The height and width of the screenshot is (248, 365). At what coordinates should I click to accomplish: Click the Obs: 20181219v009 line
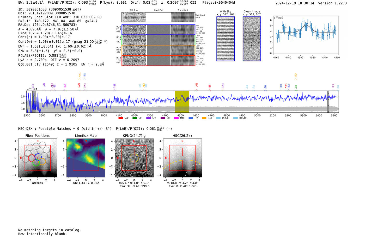(47, 13)
